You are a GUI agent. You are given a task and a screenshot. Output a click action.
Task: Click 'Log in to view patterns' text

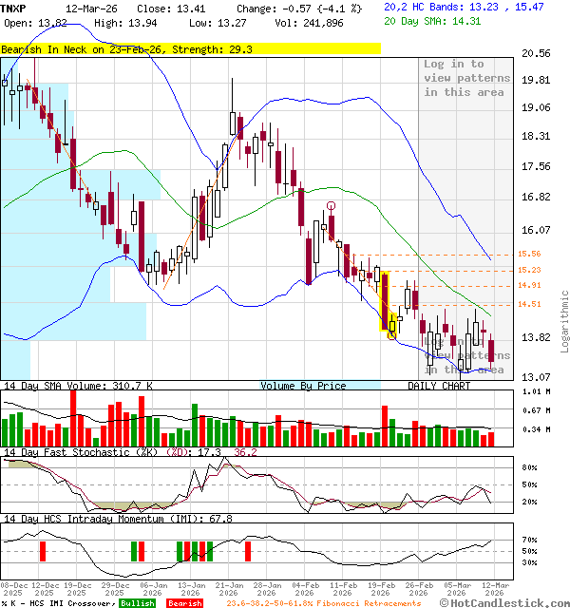[x=465, y=78]
